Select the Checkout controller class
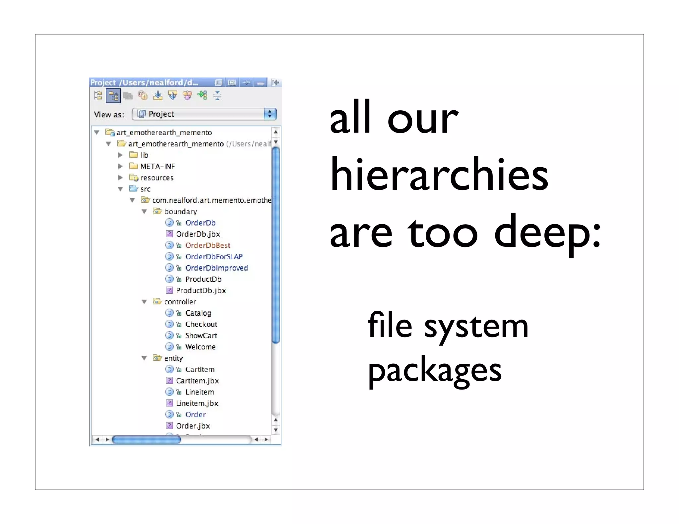Viewport: 679px width, 524px height. pyautogui.click(x=201, y=324)
